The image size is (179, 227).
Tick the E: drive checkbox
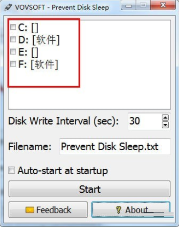[13, 52]
